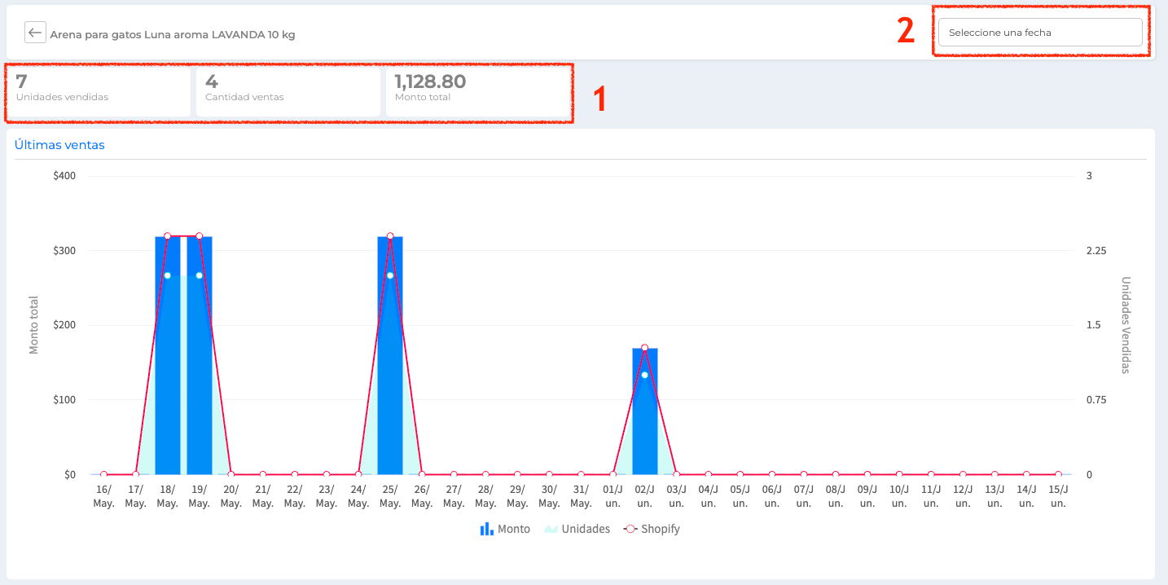The height and width of the screenshot is (585, 1168).
Task: Click the product title 'Arena para gatos Luna aroma LAVANDA 10 kg'
Action: click(173, 35)
